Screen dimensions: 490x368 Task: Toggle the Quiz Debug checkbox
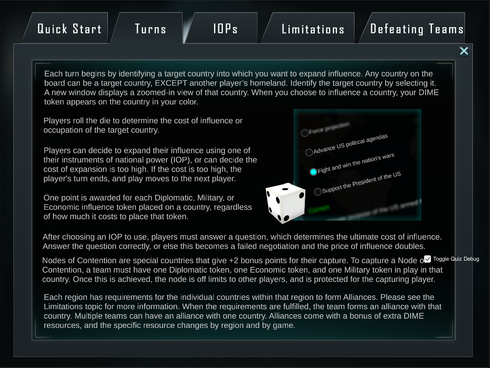coord(428,259)
